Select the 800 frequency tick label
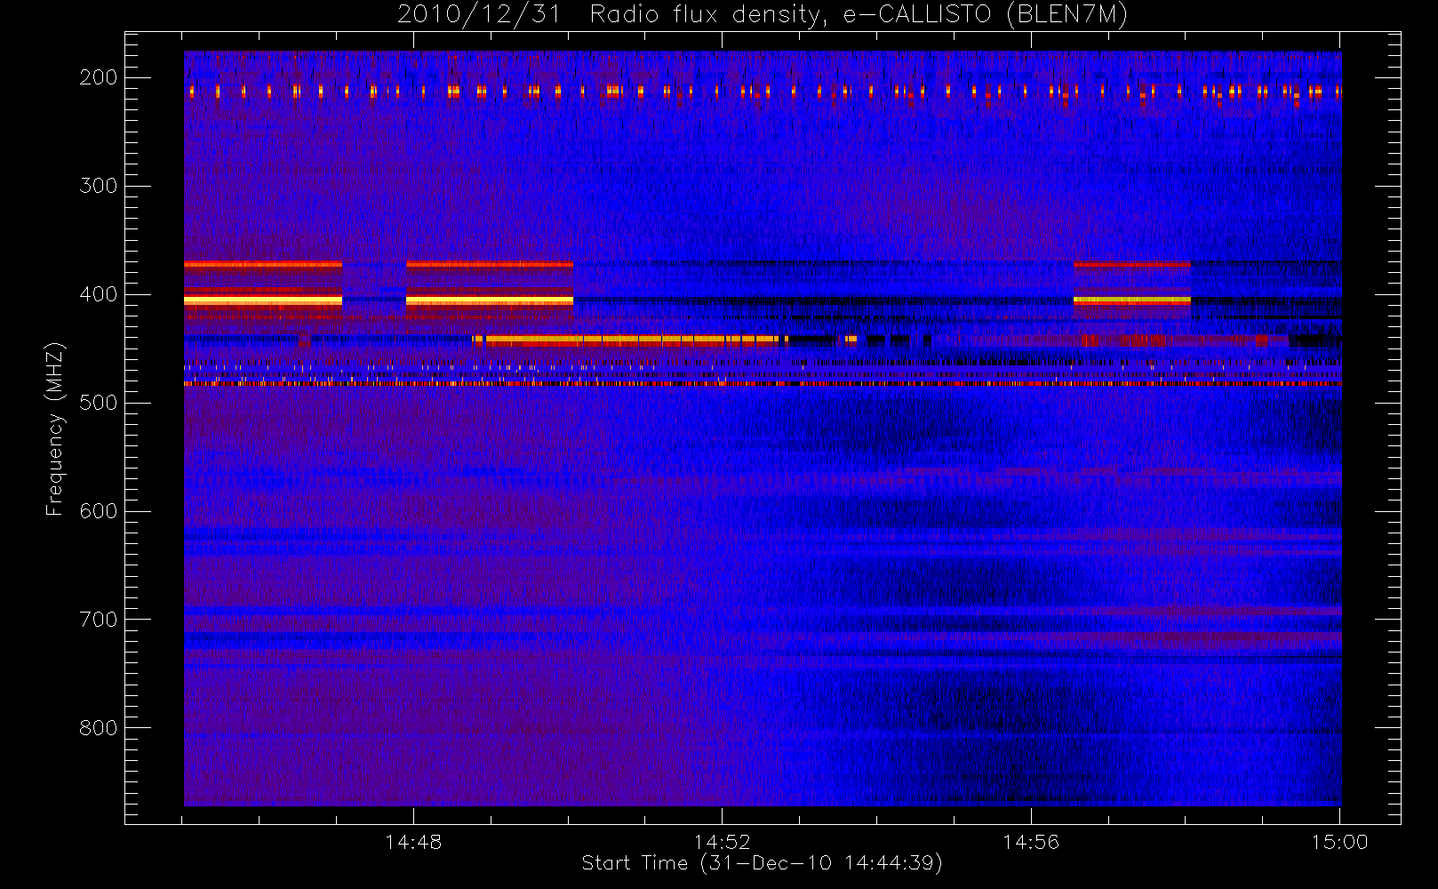The image size is (1438, 889). [99, 728]
